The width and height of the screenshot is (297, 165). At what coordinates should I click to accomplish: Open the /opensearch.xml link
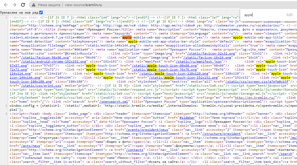click(x=114, y=102)
